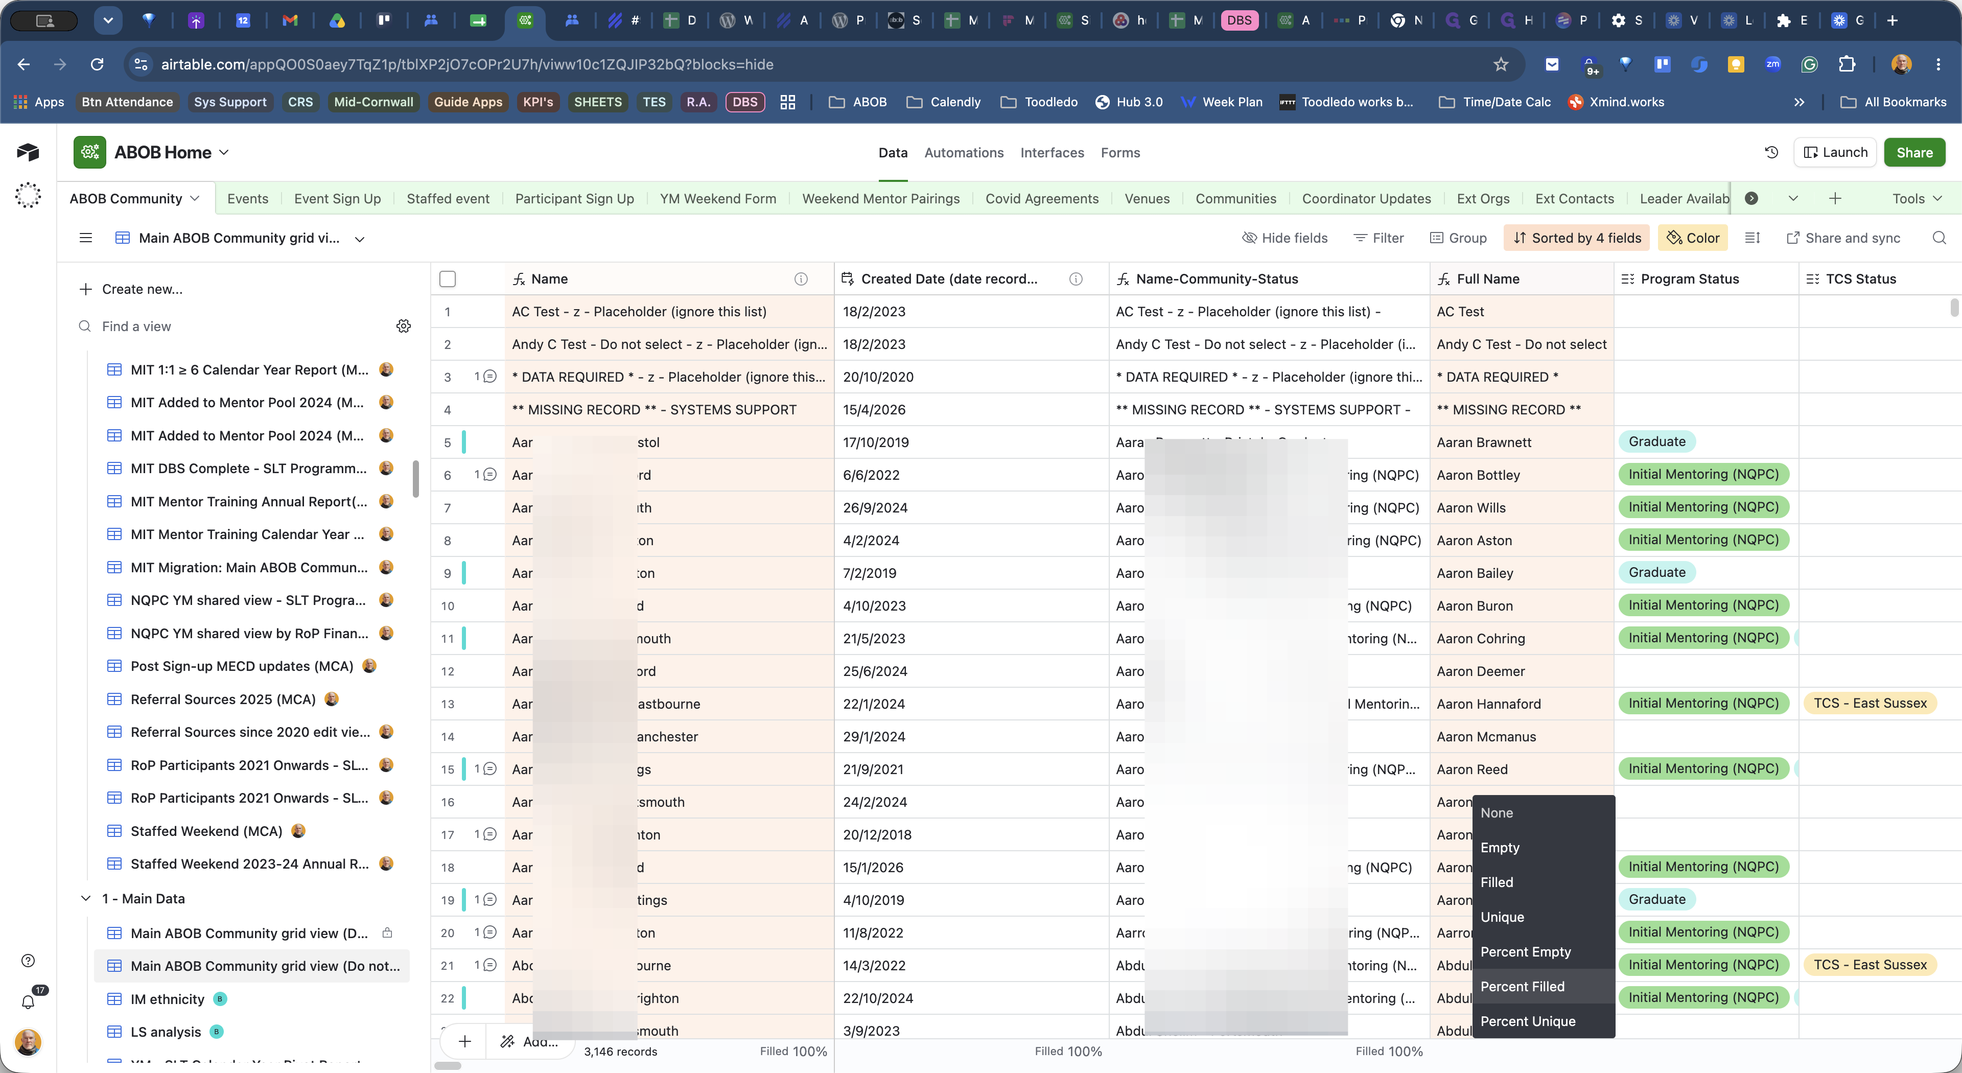Click the horizontal grid scrollbar thumb
This screenshot has height=1073, width=1962.
point(447,1065)
